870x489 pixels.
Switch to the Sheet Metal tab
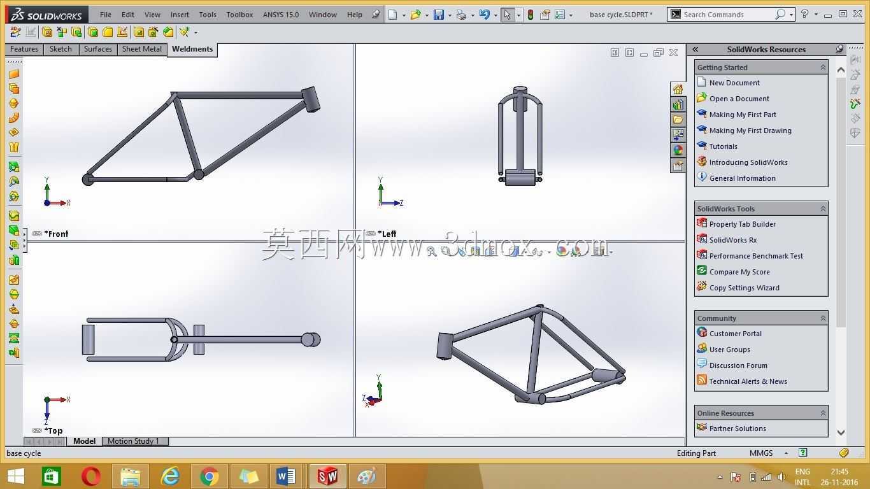click(142, 49)
